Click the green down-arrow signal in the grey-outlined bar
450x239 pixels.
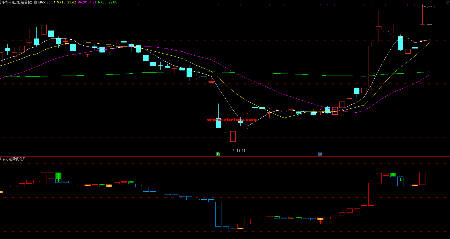click(401, 180)
